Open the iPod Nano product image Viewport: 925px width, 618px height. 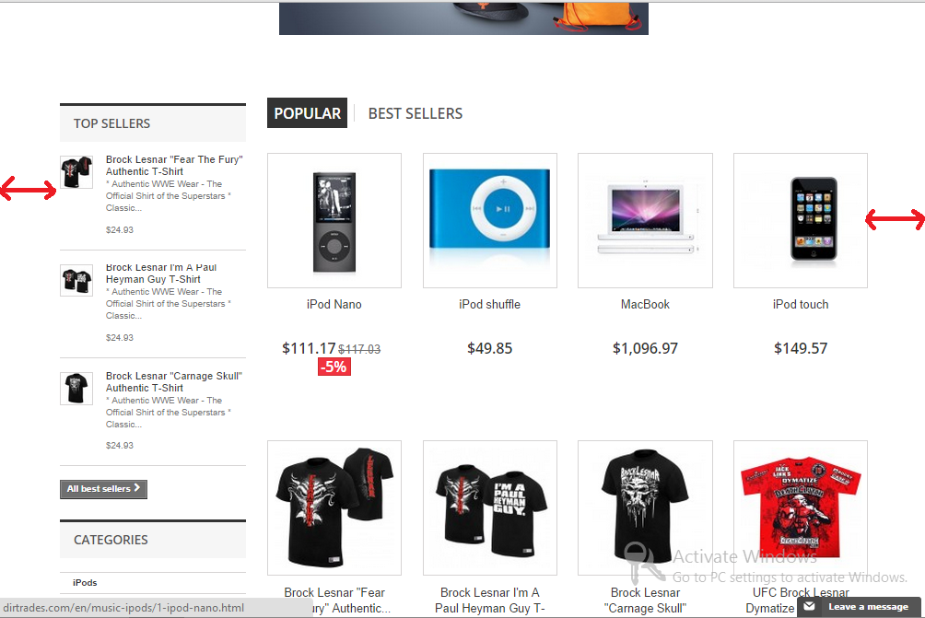tap(334, 220)
